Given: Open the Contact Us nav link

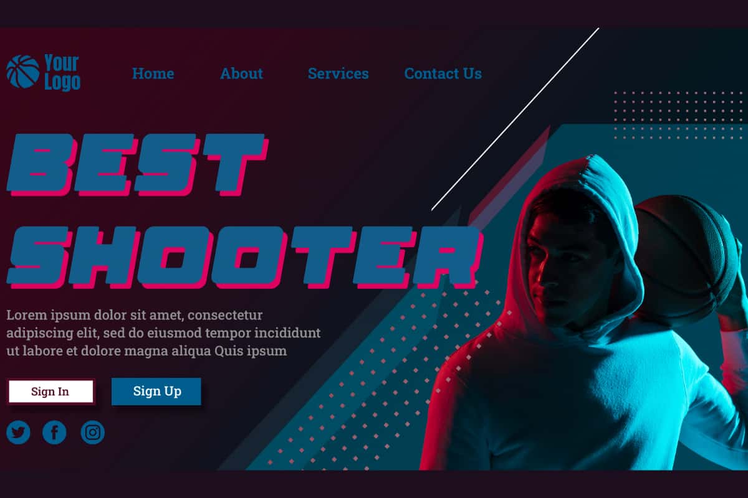Looking at the screenshot, I should (443, 73).
